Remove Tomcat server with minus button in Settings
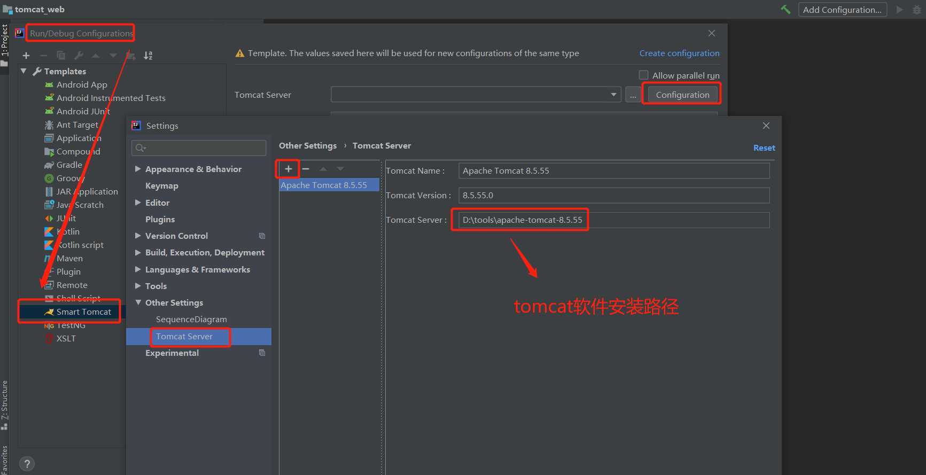The height and width of the screenshot is (475, 926). (306, 169)
